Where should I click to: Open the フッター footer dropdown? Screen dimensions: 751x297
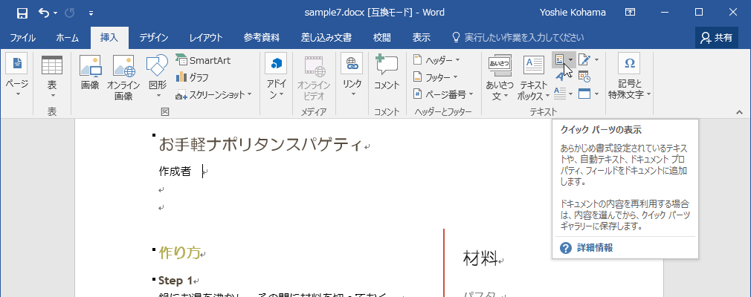point(436,77)
